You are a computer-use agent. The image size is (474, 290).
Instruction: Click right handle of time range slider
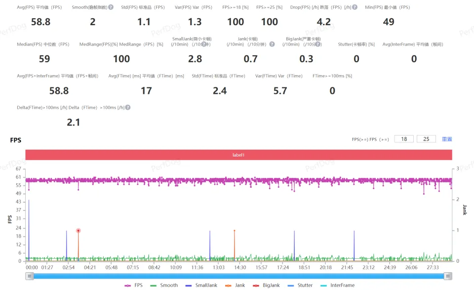[x=448, y=277]
